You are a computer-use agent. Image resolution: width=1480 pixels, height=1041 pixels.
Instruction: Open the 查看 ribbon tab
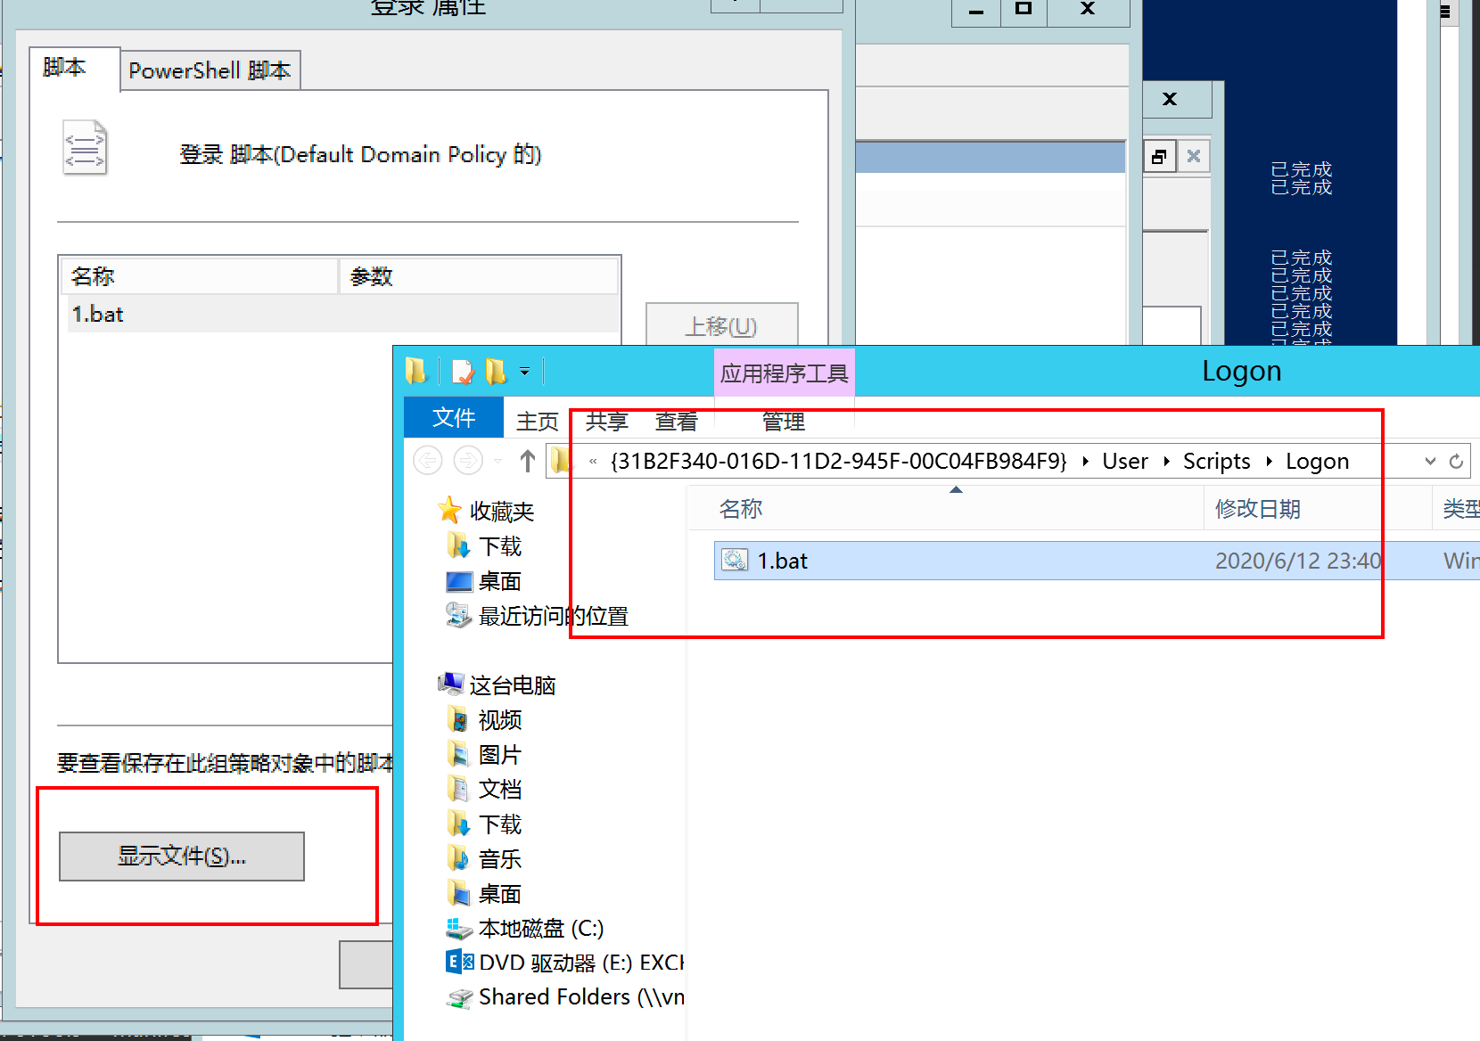676,422
